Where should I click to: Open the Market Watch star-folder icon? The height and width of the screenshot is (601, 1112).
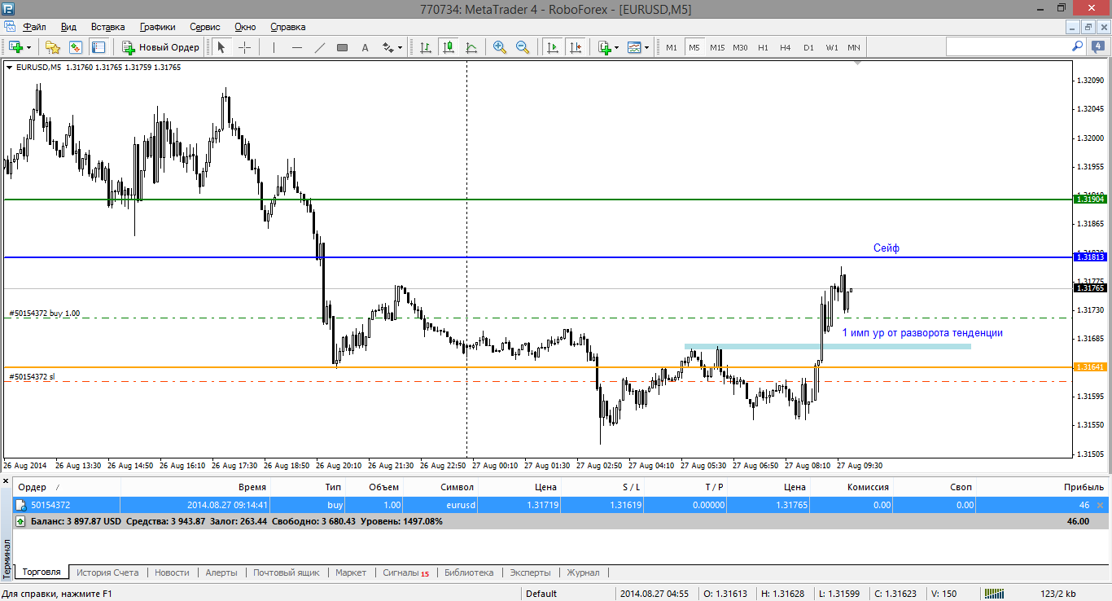click(x=53, y=47)
